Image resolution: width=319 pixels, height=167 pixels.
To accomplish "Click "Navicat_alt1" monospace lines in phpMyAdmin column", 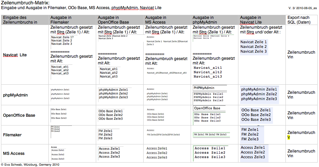I will click(x=208, y=72).
